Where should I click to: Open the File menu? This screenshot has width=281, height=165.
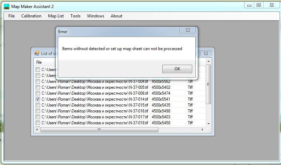click(x=11, y=16)
